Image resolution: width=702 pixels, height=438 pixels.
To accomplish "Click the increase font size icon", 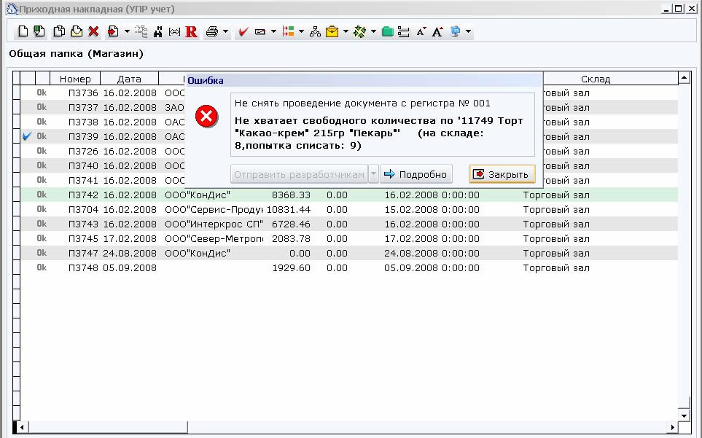I will [x=437, y=31].
